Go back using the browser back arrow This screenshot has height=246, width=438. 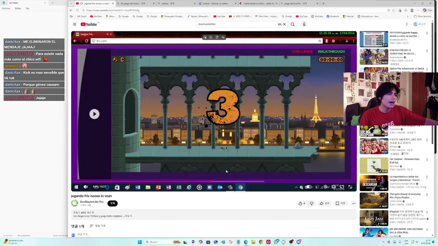pos(71,10)
